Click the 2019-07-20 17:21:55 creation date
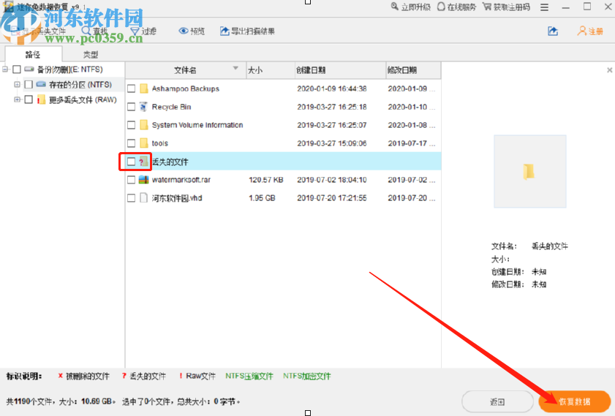 click(332, 198)
